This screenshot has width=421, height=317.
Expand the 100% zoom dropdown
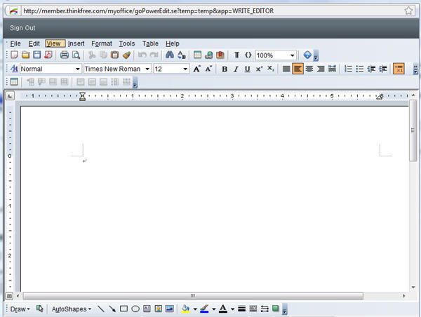293,55
